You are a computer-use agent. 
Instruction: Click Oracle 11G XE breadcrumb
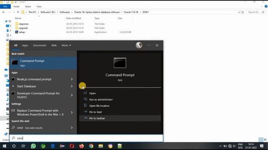[x=131, y=12]
